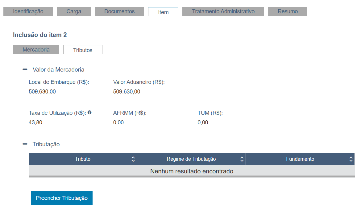The height and width of the screenshot is (207, 361).
Task: Open the Identificação tab
Action: (x=28, y=11)
